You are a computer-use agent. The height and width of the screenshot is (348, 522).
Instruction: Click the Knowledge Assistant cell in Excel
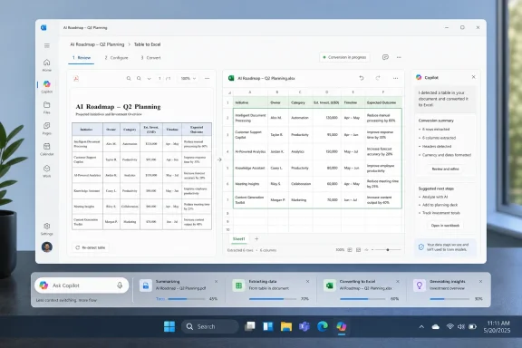(250, 168)
